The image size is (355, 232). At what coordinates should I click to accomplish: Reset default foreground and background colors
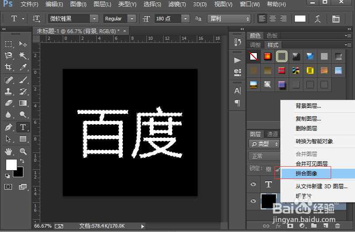(7, 176)
